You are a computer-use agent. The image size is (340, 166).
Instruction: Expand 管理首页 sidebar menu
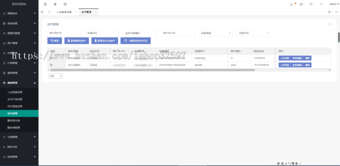[19, 14]
